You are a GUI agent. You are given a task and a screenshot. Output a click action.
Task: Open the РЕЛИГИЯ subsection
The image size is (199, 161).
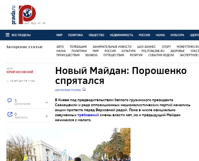(136, 55)
